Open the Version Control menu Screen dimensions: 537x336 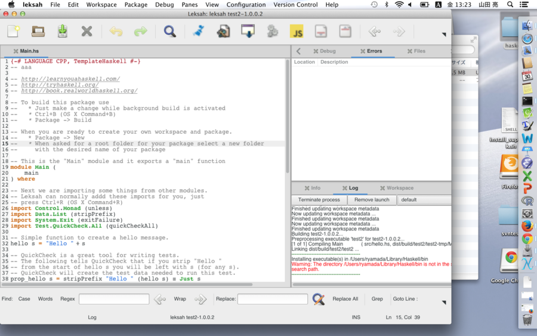coord(295,4)
